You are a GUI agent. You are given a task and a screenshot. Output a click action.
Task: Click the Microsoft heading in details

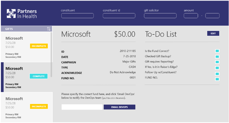76,34
